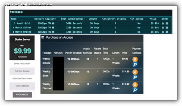This screenshot has width=182, height=106.
Task: Click info icon beside 1 Month Bronze capacity
Action: (53, 32)
